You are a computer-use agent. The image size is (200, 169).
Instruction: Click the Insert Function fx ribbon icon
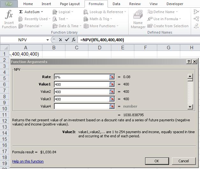[9, 14]
